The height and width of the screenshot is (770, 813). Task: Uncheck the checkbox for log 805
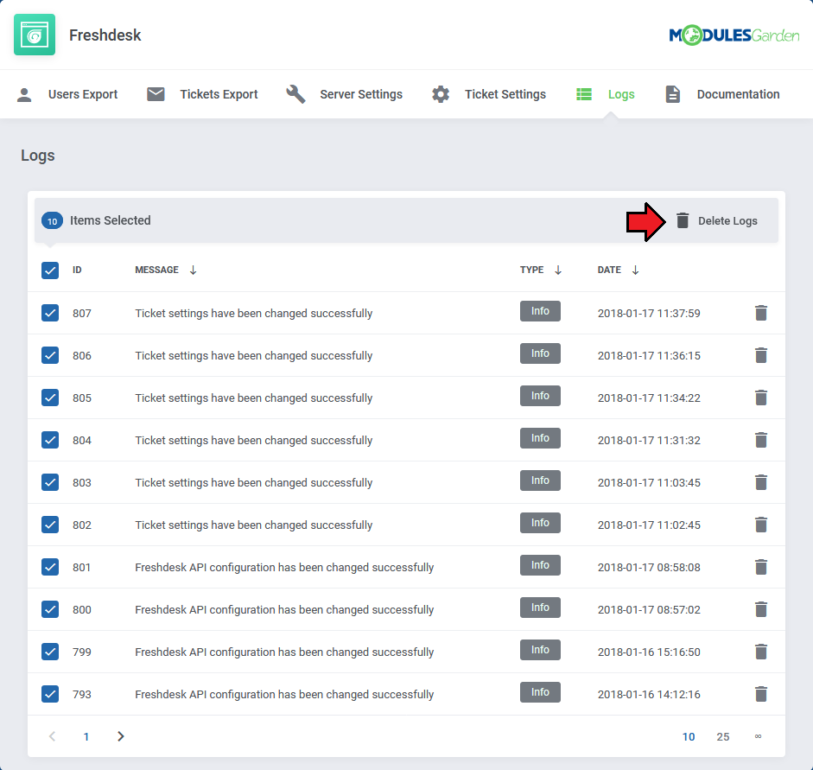pos(50,398)
